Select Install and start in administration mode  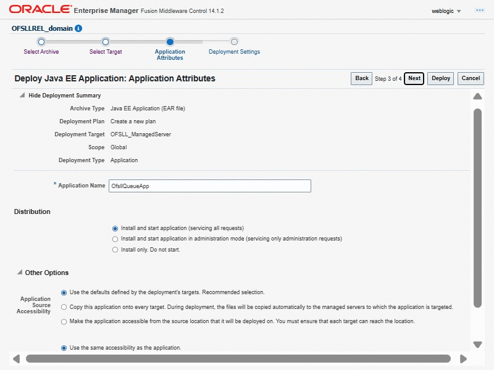click(x=115, y=239)
